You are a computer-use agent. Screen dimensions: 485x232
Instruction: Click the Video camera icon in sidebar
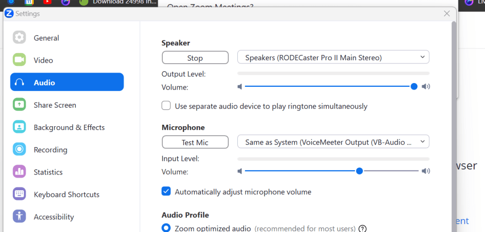click(19, 60)
